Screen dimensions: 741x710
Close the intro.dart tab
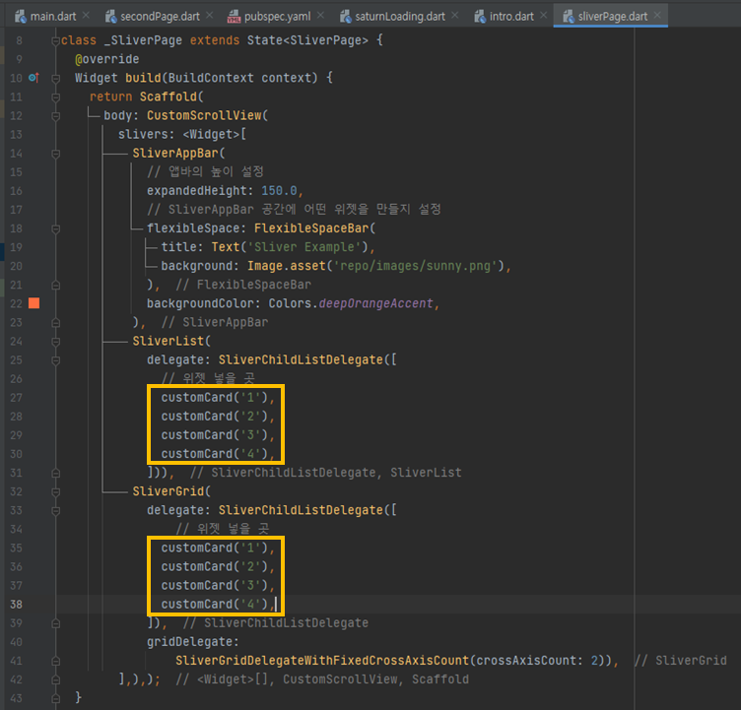click(x=544, y=16)
